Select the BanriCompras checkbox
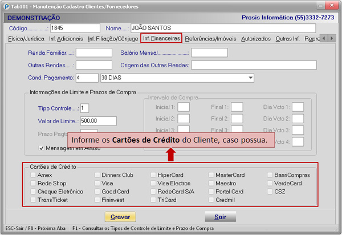Viewport: 342px width, 235px height. tap(270, 175)
